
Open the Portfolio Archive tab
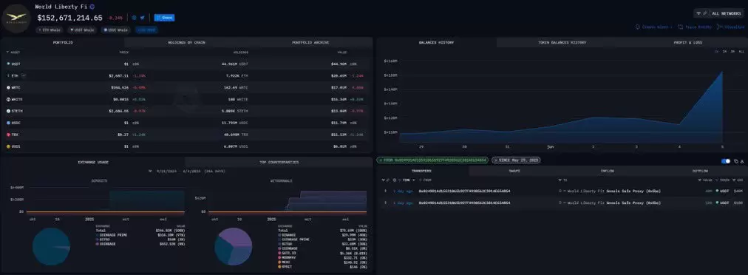310,42
